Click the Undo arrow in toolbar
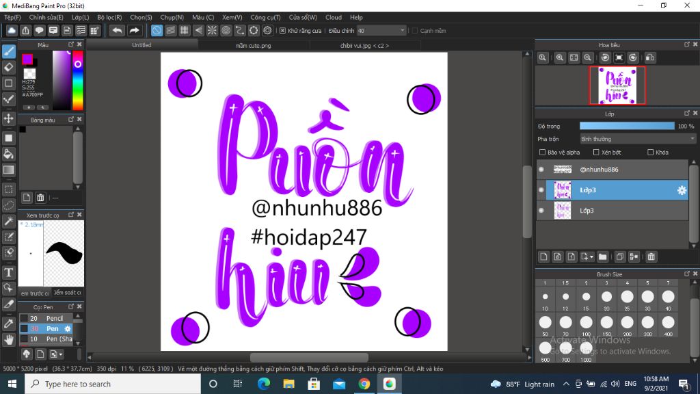The width and height of the screenshot is (700, 394). 117,30
